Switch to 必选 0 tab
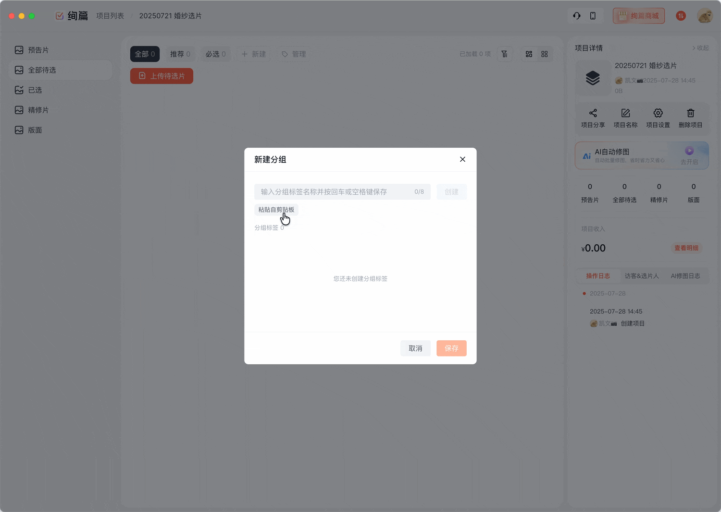The height and width of the screenshot is (512, 721). [216, 54]
